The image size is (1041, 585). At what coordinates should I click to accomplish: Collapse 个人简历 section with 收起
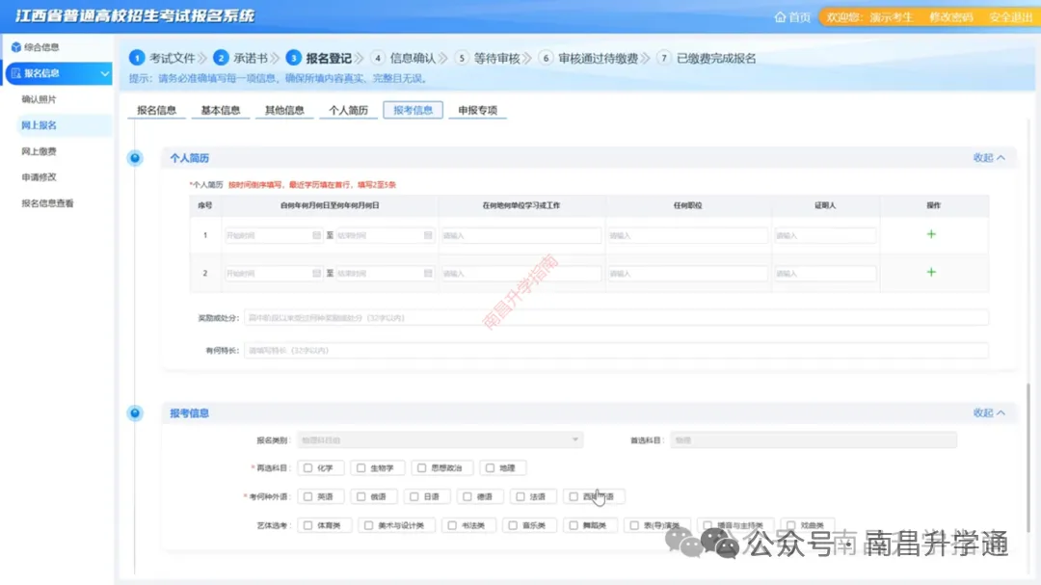(989, 158)
